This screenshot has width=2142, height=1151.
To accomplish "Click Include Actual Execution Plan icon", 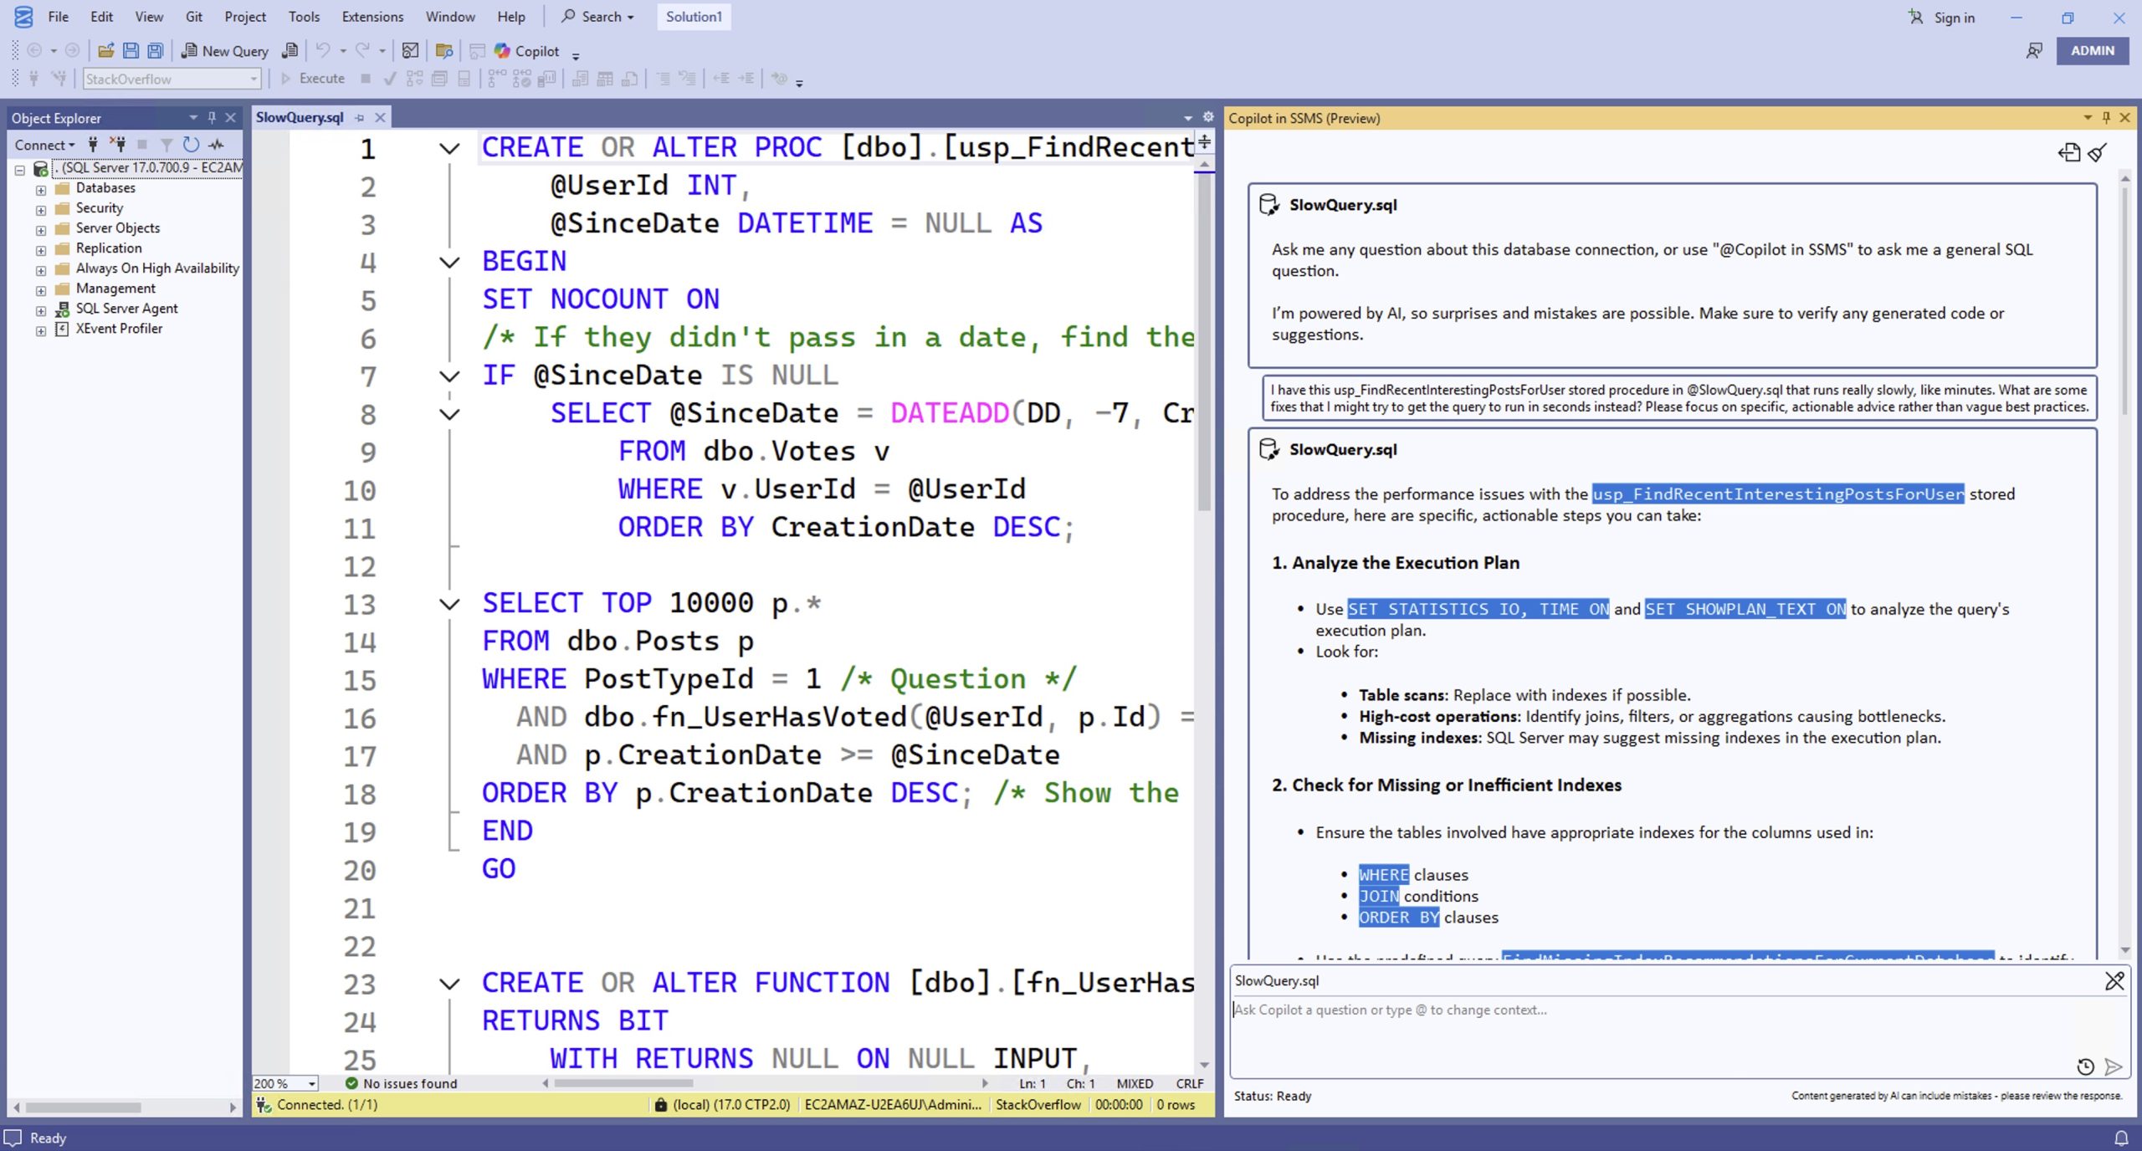I will 497,79.
